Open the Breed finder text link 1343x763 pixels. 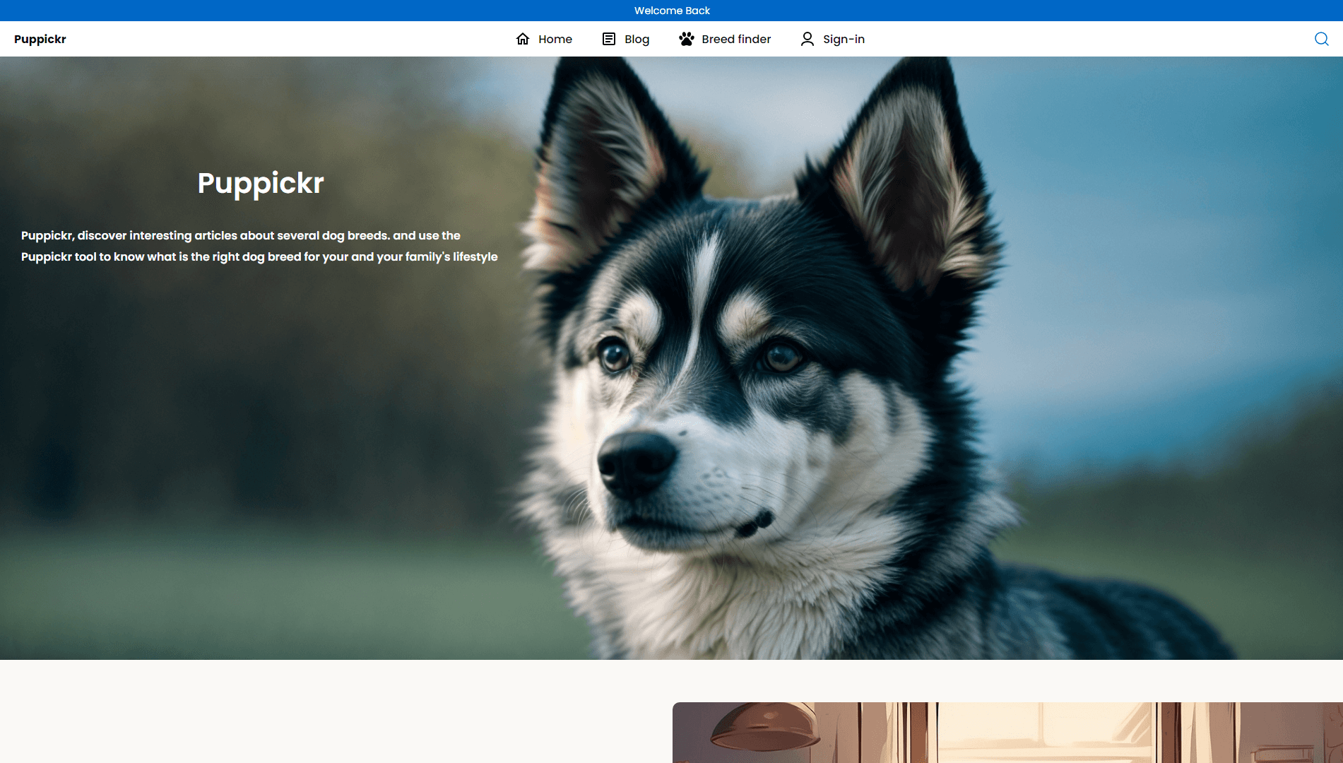click(x=735, y=40)
